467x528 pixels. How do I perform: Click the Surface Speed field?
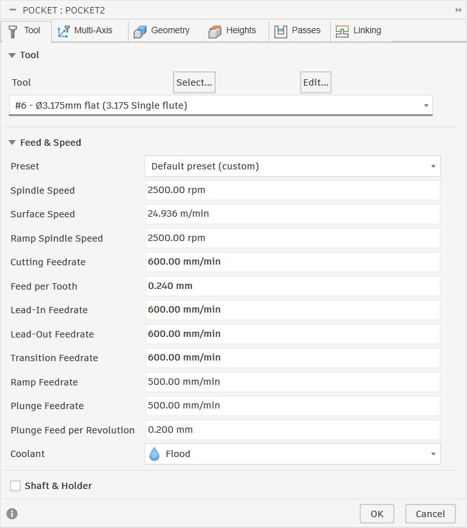293,214
